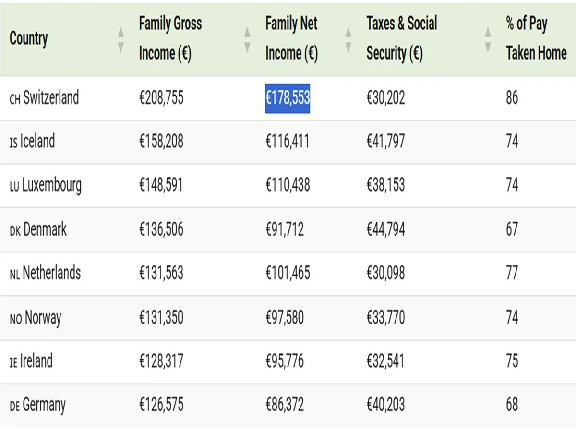Click Switzerland's gross income €208,755
576x432 pixels.
161,98
